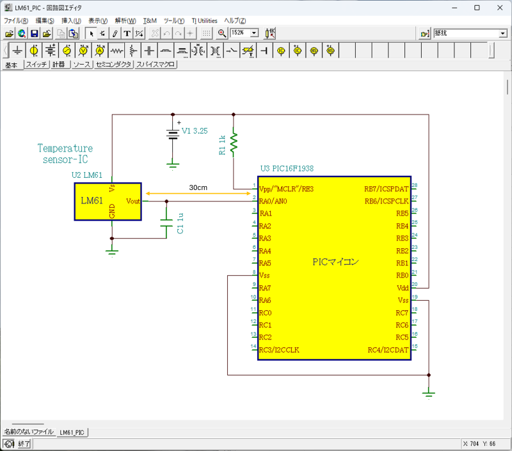Open the 152% zoom level dropdown
Image resolution: width=512 pixels, height=451 pixels.
pyautogui.click(x=254, y=33)
